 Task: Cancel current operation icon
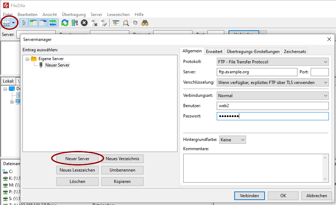pos(84,23)
